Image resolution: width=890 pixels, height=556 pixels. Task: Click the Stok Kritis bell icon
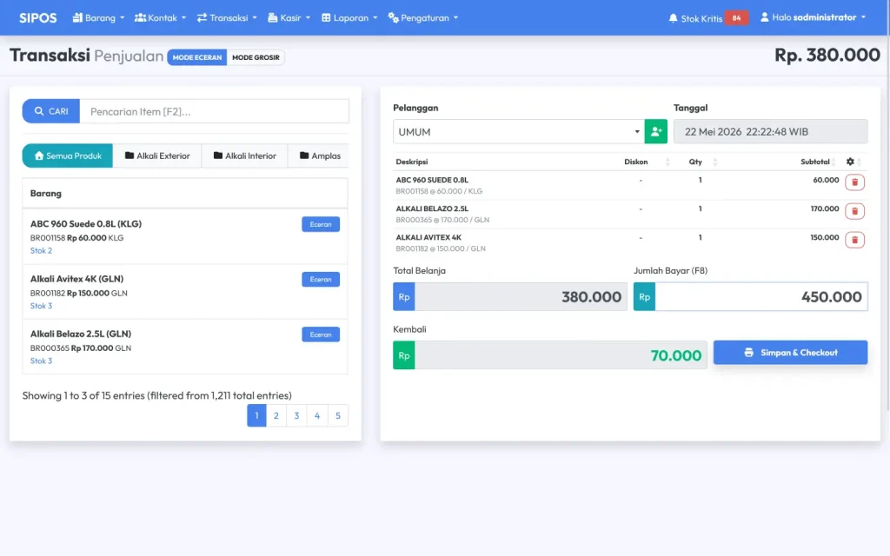click(673, 18)
